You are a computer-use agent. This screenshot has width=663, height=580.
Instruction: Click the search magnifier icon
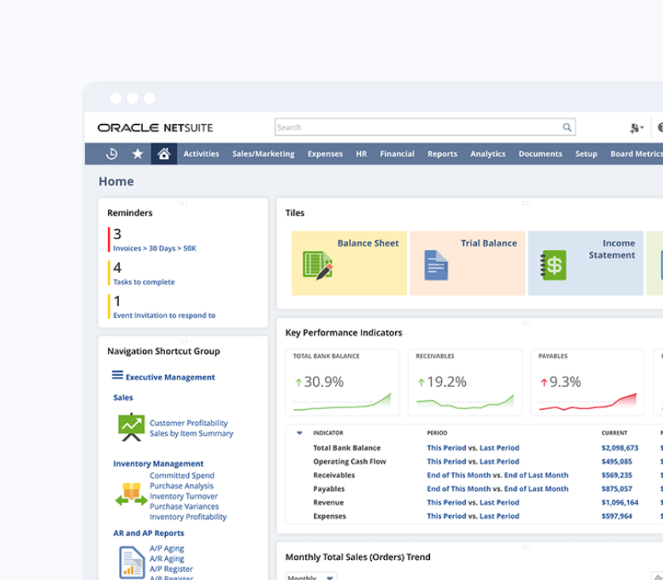click(x=567, y=128)
